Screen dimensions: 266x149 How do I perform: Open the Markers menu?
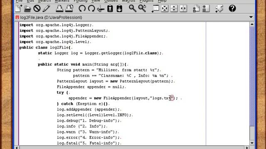62,1
